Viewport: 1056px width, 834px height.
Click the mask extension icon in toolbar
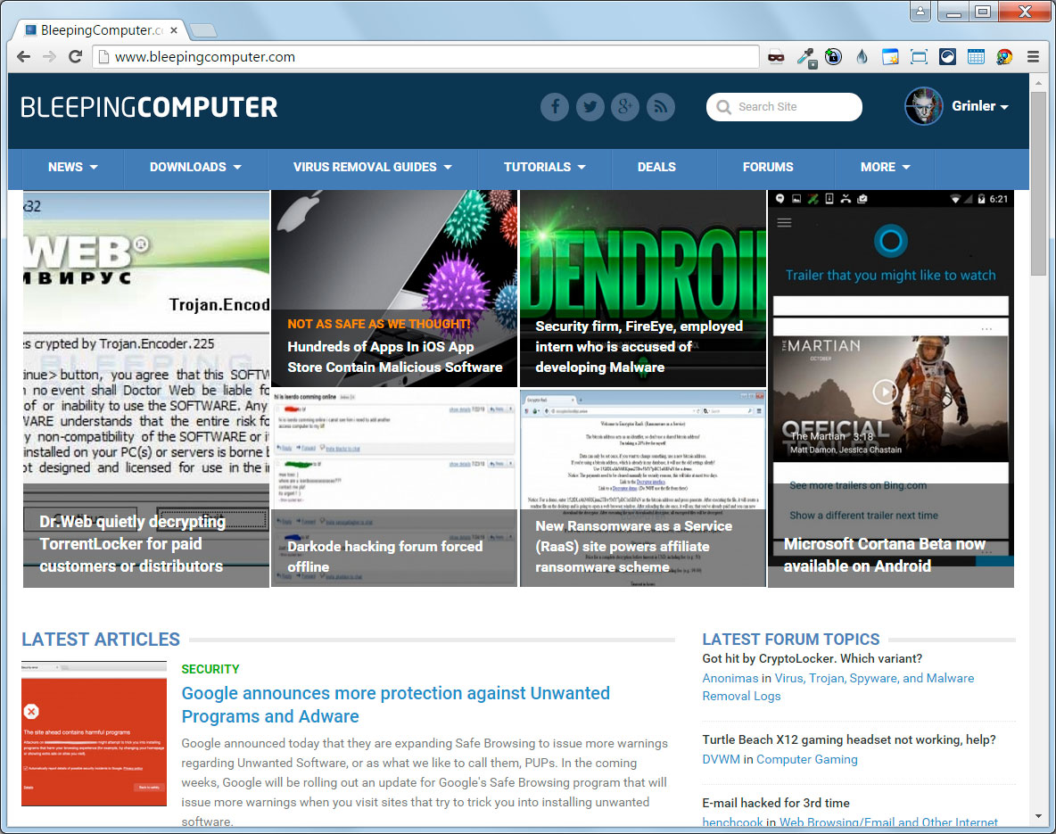tap(776, 56)
